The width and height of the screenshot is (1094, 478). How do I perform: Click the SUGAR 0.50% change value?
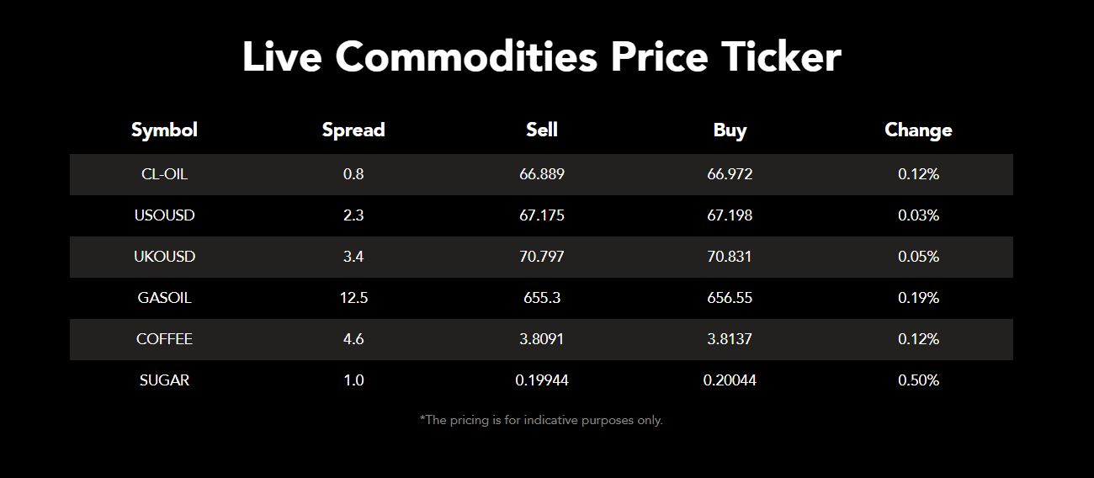click(x=918, y=380)
